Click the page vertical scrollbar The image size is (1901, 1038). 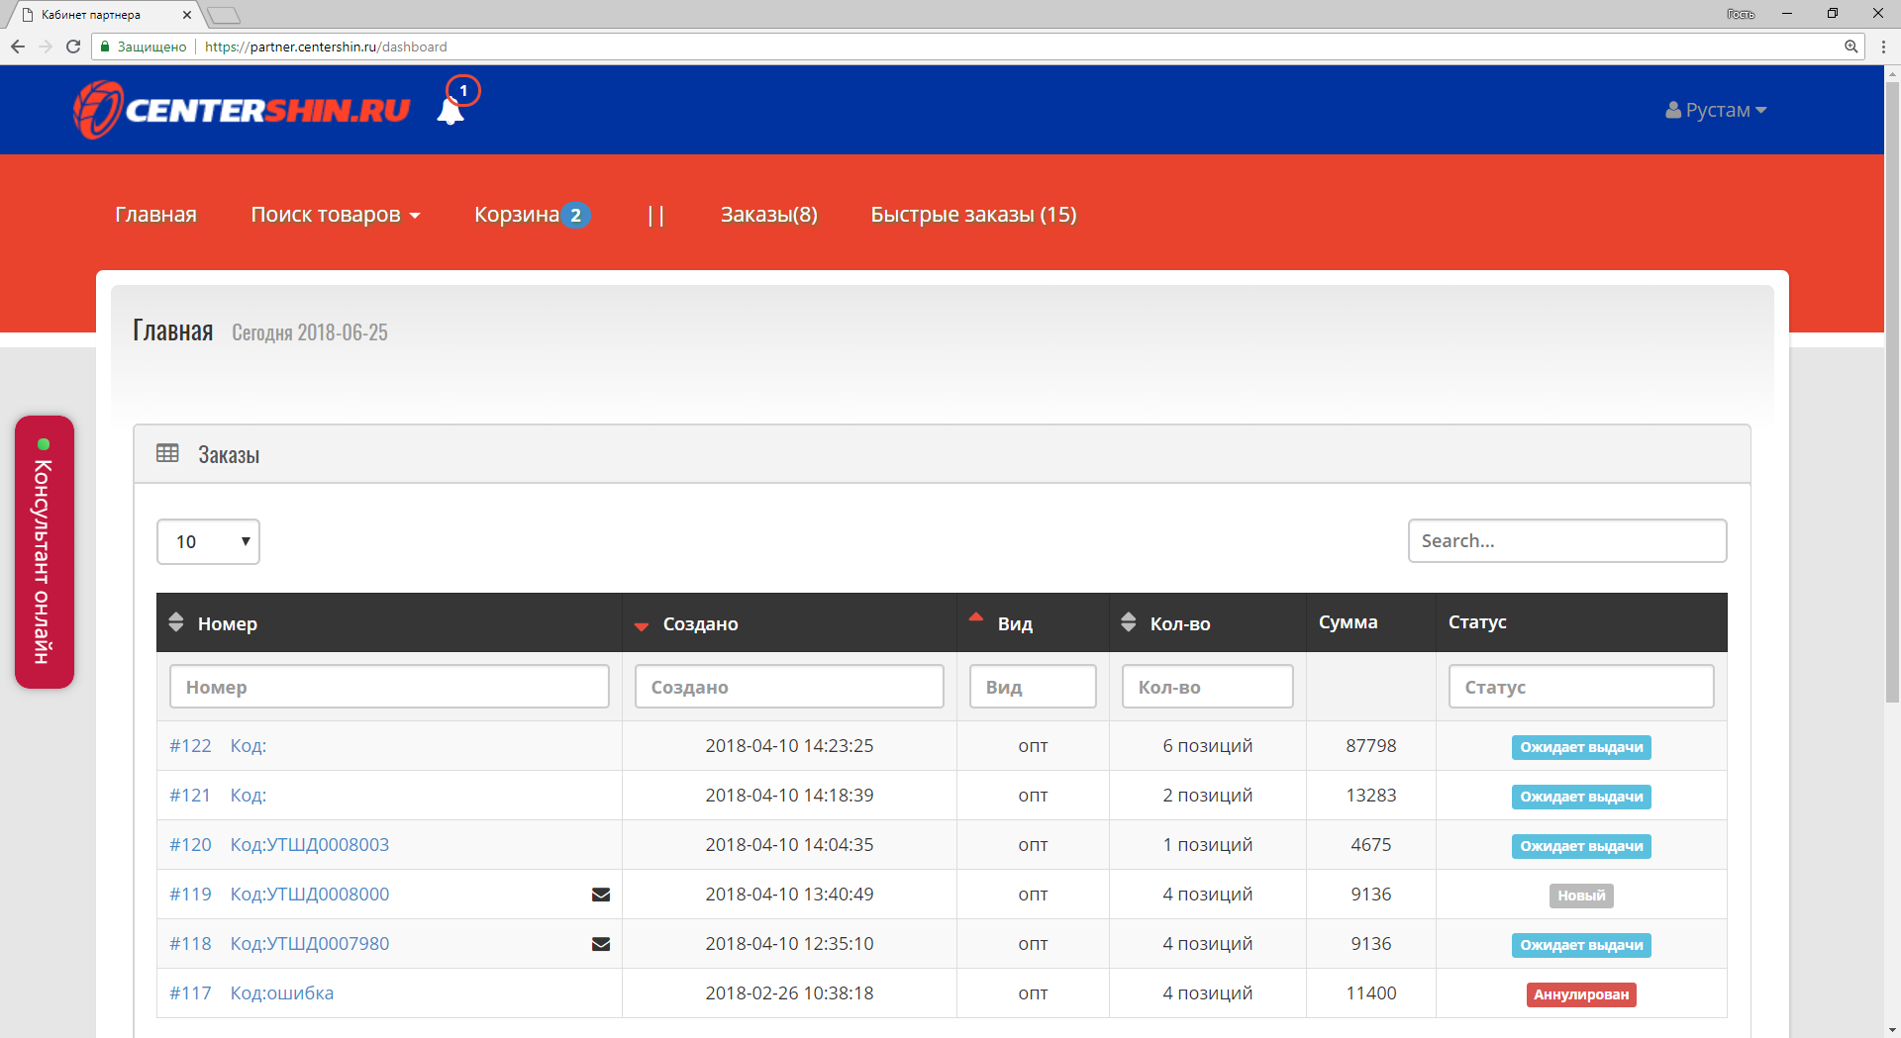coord(1892,392)
